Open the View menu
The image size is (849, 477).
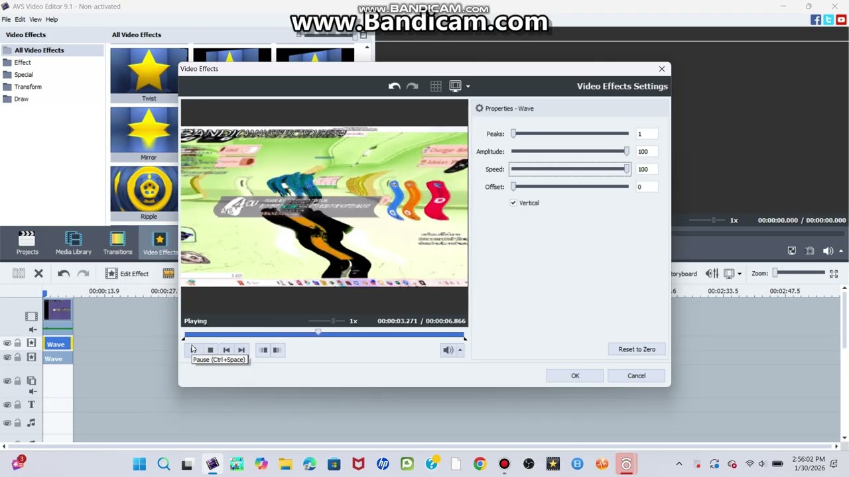(35, 19)
